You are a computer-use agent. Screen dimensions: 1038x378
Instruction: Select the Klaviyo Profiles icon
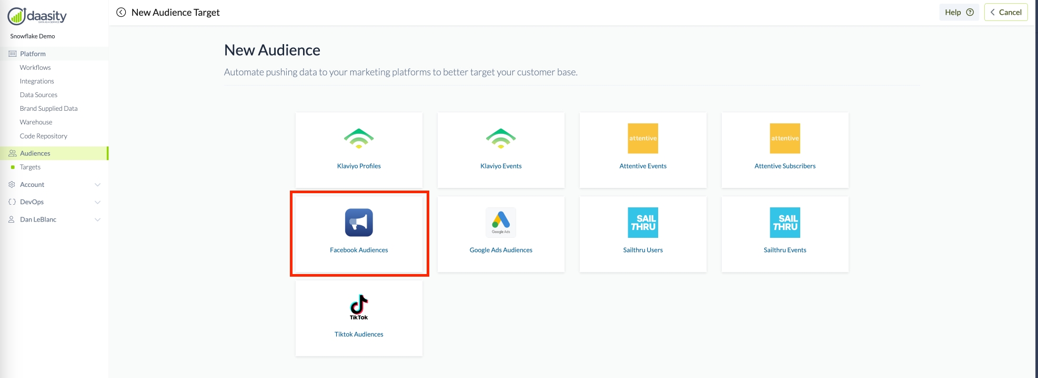click(359, 139)
